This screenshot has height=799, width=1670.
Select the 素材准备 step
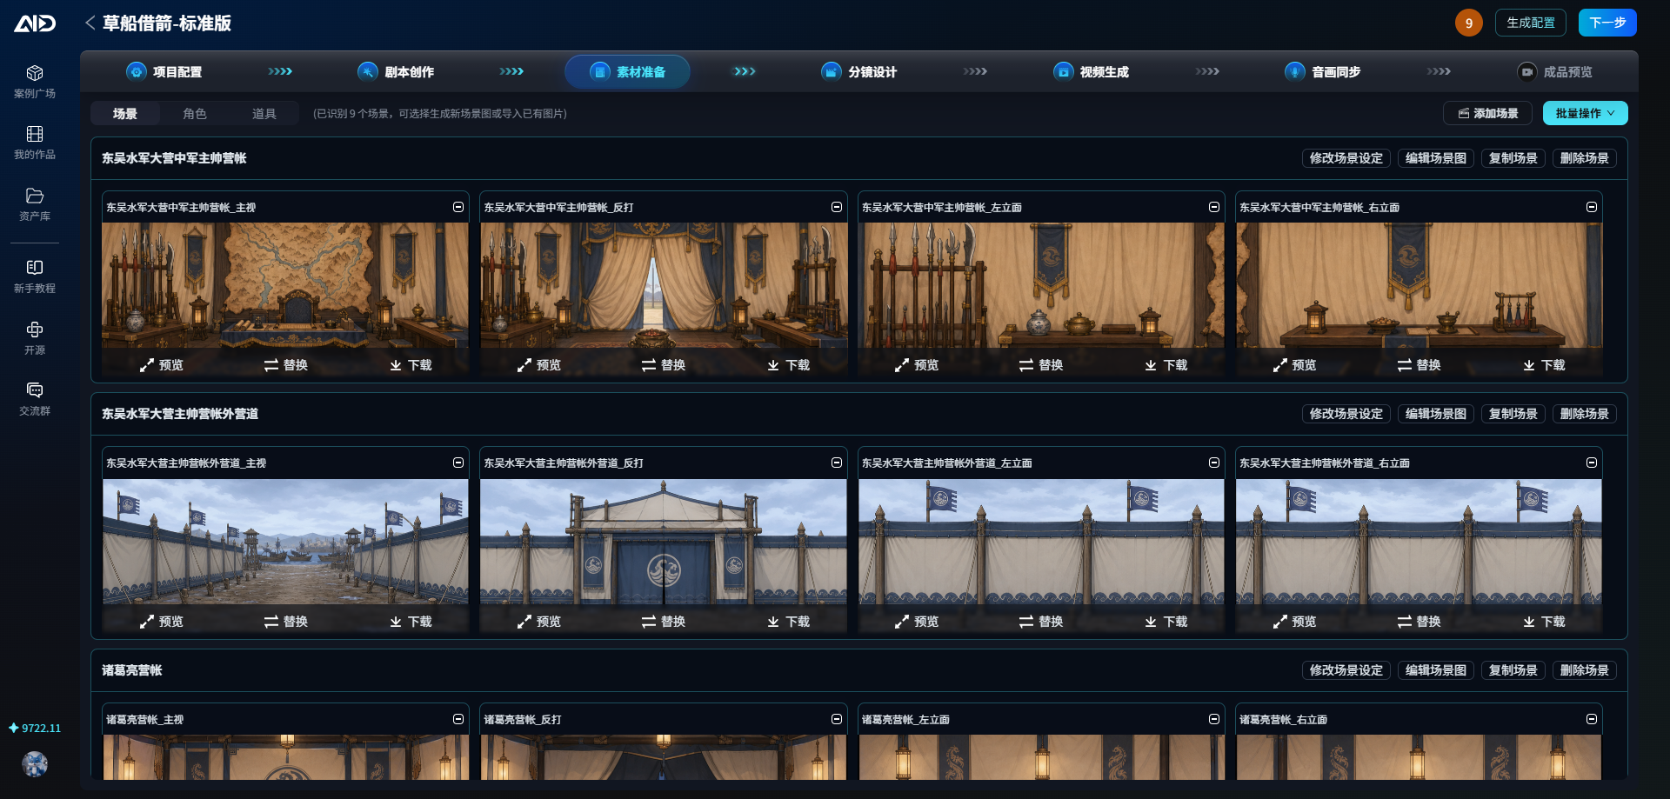[x=627, y=71]
